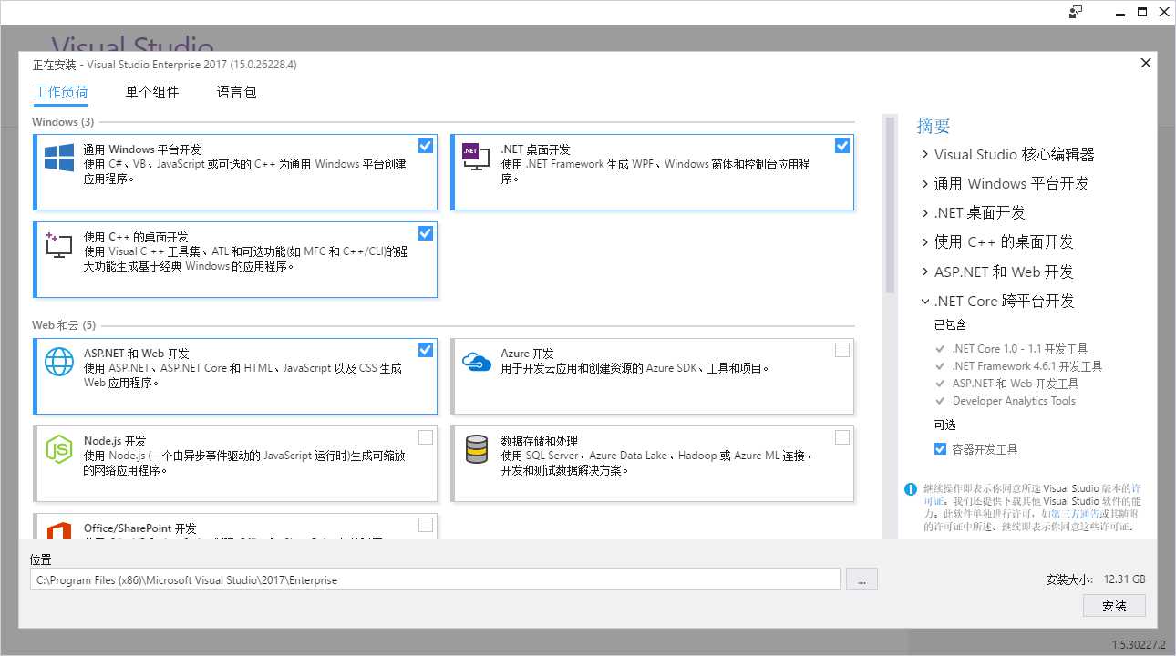
Task: Click the Office/SharePoint 开发 Office logo icon
Action: coord(59,531)
